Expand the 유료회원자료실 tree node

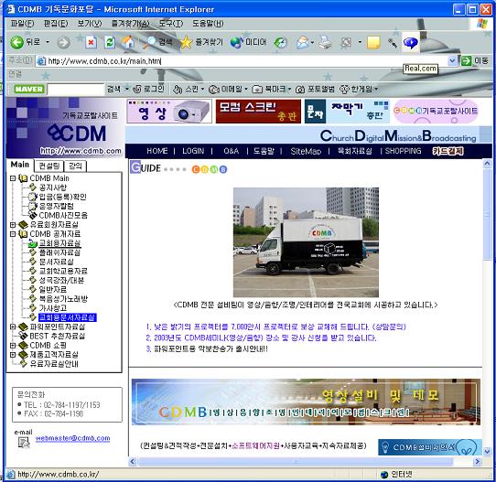(13, 225)
